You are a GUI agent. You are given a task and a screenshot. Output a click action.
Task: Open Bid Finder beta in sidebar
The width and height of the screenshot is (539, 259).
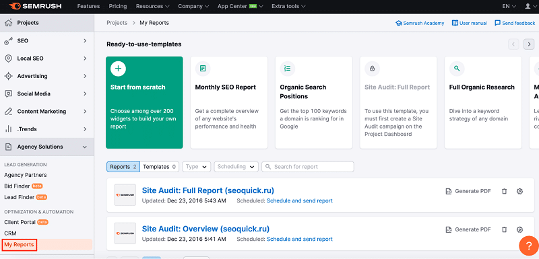coord(24,186)
